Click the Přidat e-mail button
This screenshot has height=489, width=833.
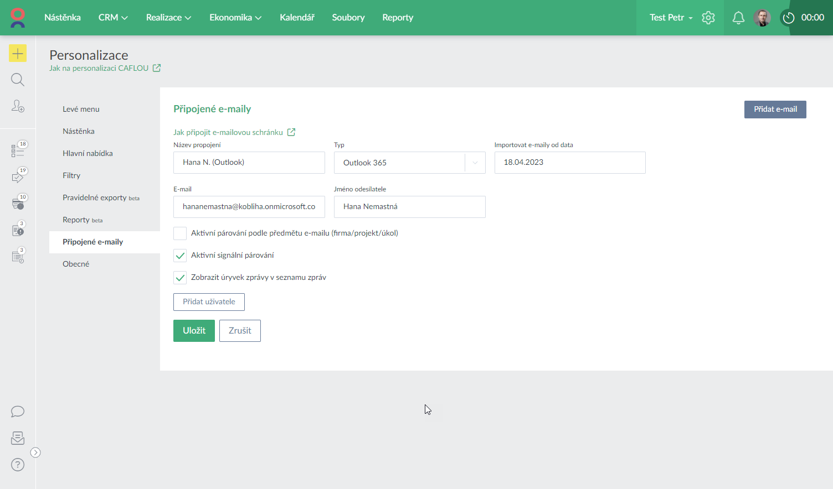pyautogui.click(x=775, y=110)
